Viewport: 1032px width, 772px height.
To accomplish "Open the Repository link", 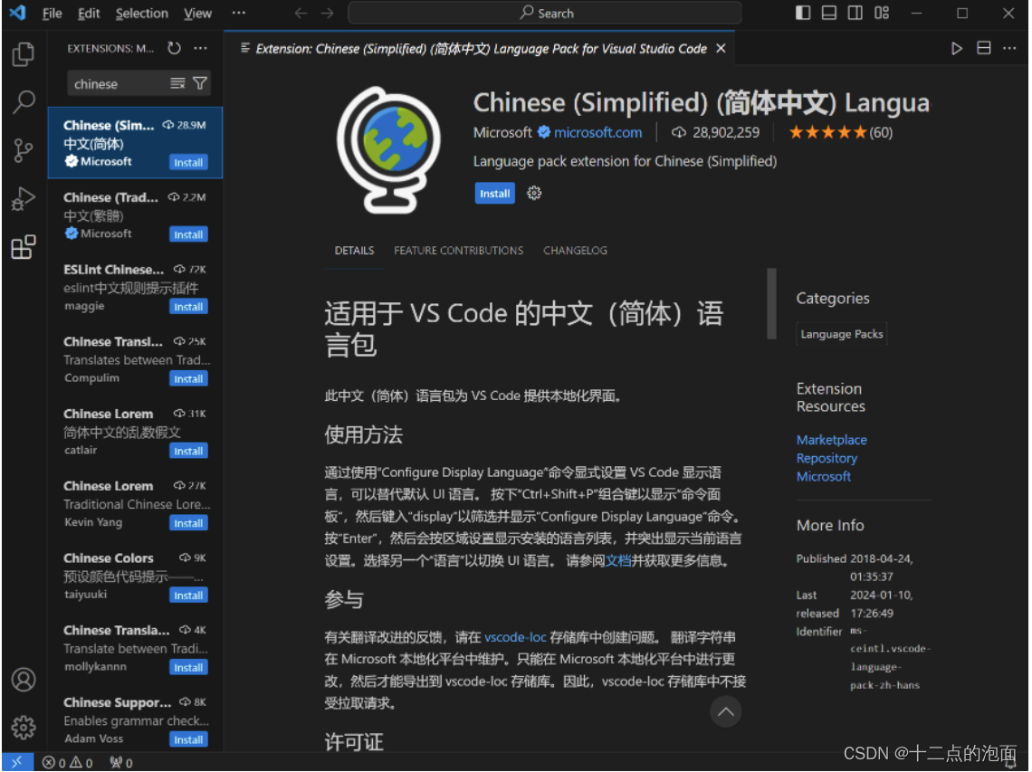I will 827,458.
